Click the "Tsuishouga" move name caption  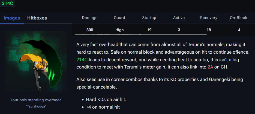click(36, 106)
